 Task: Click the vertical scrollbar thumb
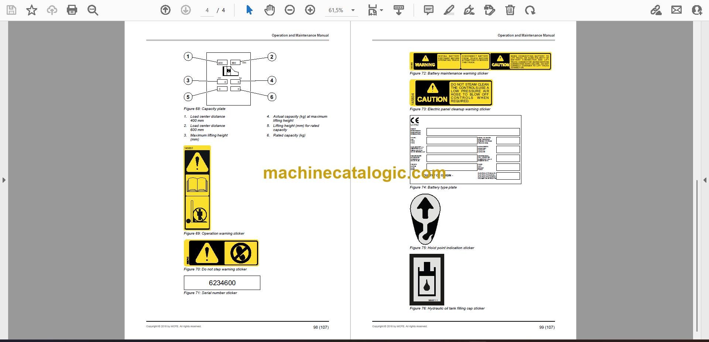[697, 256]
